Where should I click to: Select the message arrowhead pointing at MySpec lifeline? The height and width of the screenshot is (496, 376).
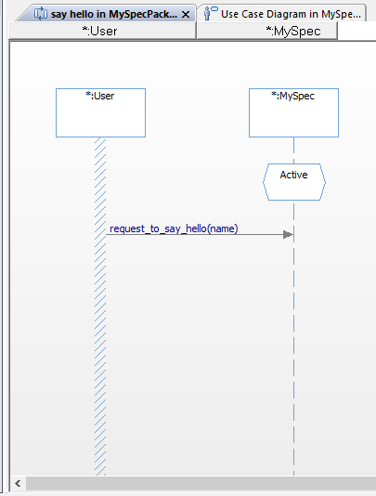[288, 234]
